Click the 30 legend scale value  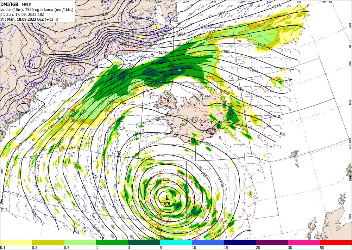coord(290,248)
